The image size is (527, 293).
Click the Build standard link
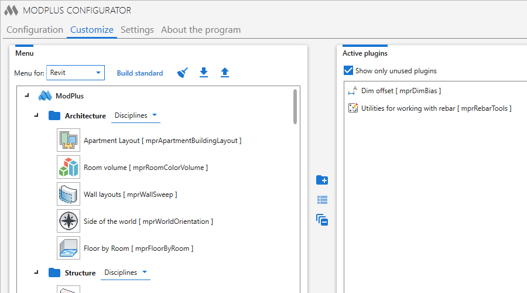click(140, 73)
